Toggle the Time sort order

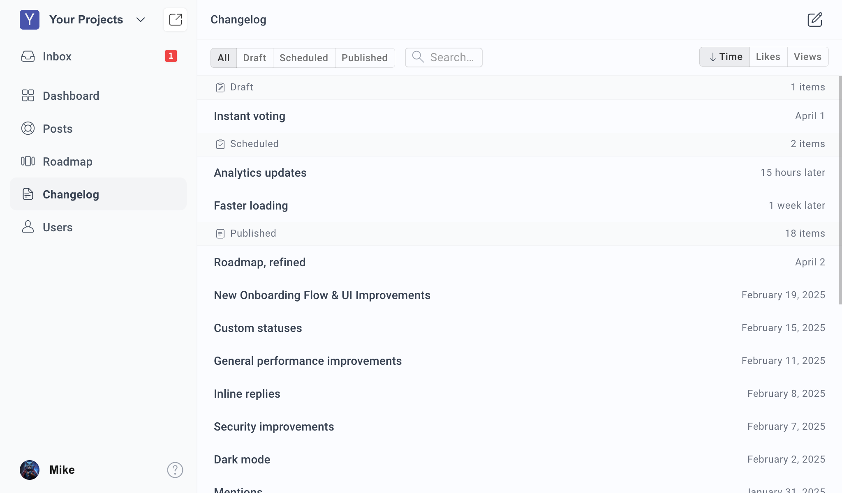[x=724, y=56]
